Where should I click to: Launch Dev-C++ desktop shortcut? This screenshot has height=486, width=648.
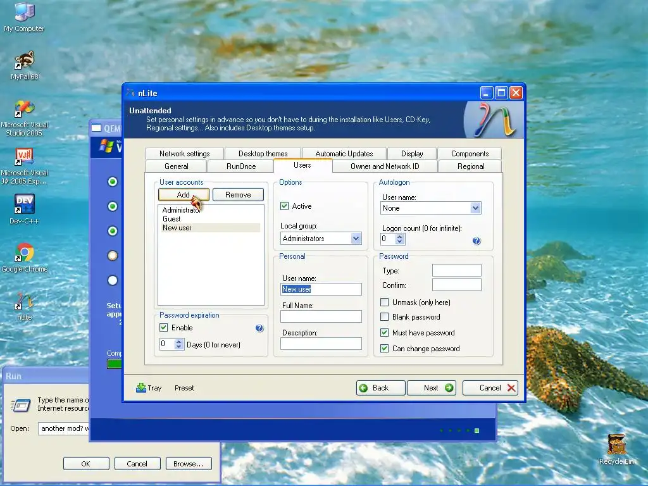coord(24,209)
